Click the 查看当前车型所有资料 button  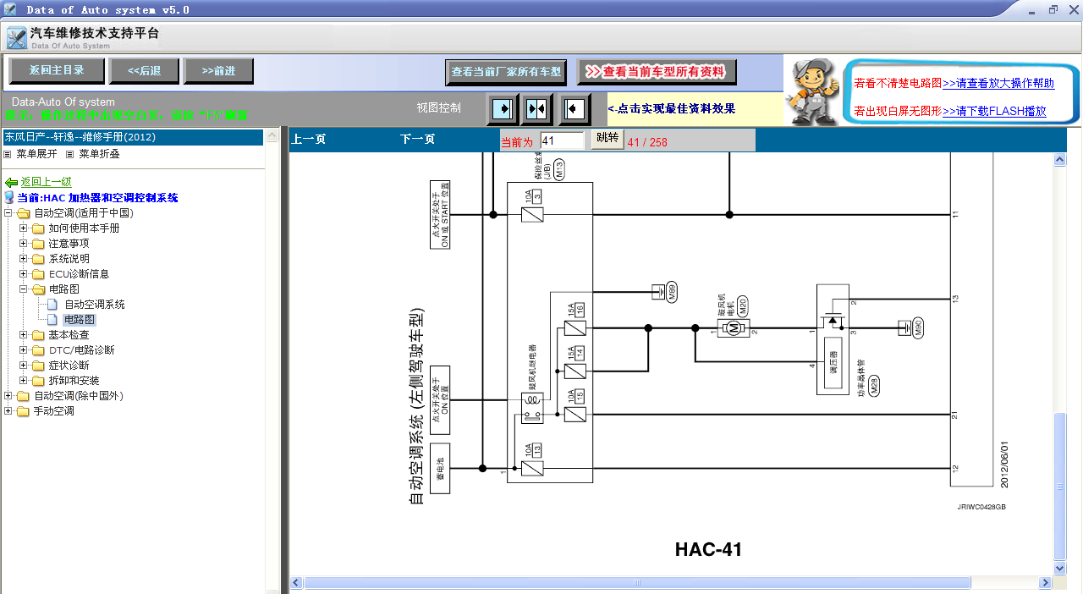coord(657,72)
